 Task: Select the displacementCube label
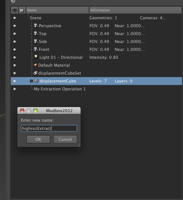click(58, 81)
